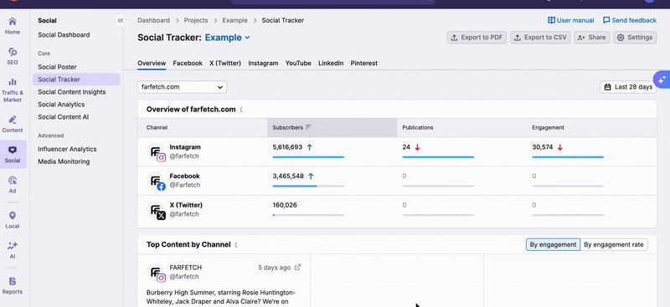Click calendar icon on Last 28 days
The image size is (670, 307).
[608, 87]
